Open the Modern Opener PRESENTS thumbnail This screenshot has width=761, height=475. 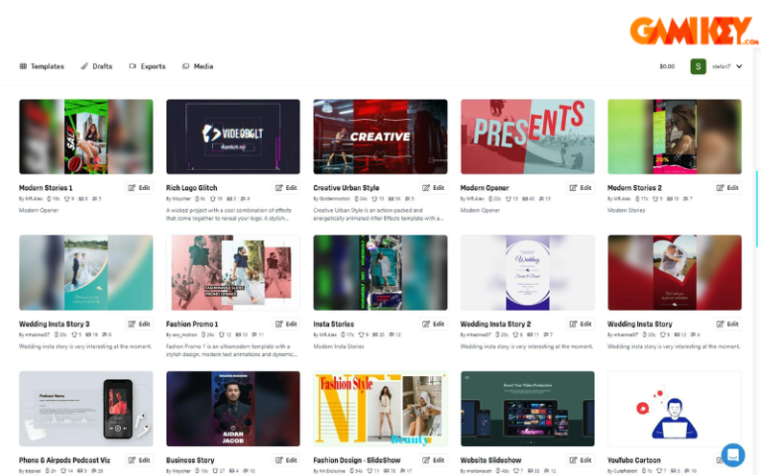527,137
